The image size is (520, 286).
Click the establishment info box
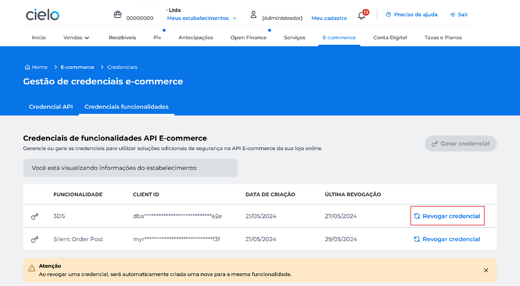tap(130, 168)
